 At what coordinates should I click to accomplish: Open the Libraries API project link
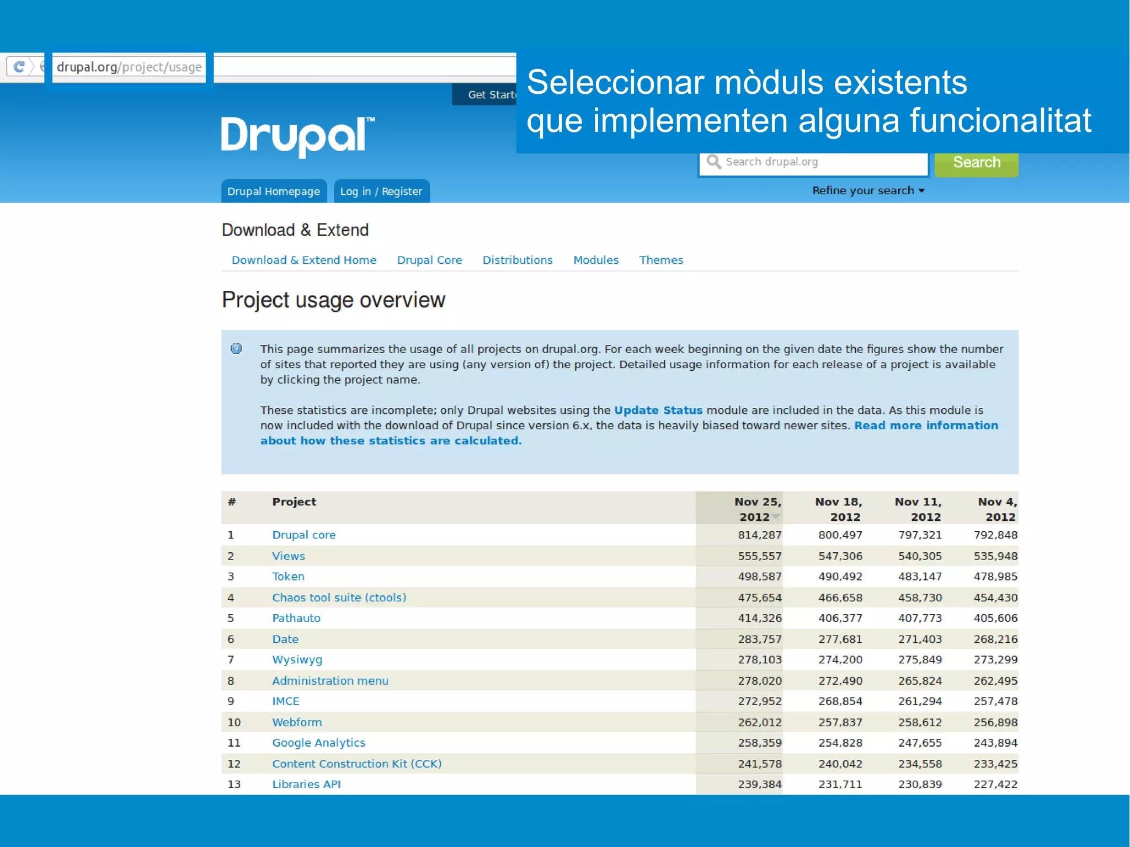tap(306, 784)
